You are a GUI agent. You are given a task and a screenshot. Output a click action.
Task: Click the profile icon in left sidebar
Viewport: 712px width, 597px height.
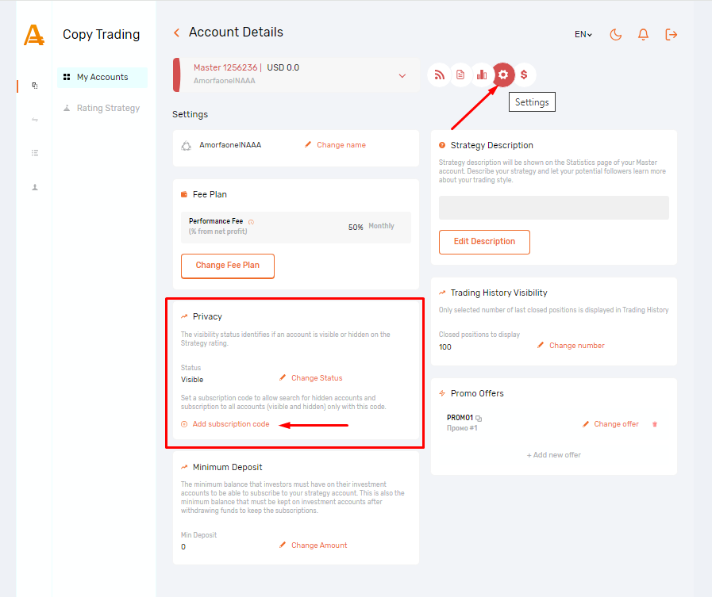point(35,188)
